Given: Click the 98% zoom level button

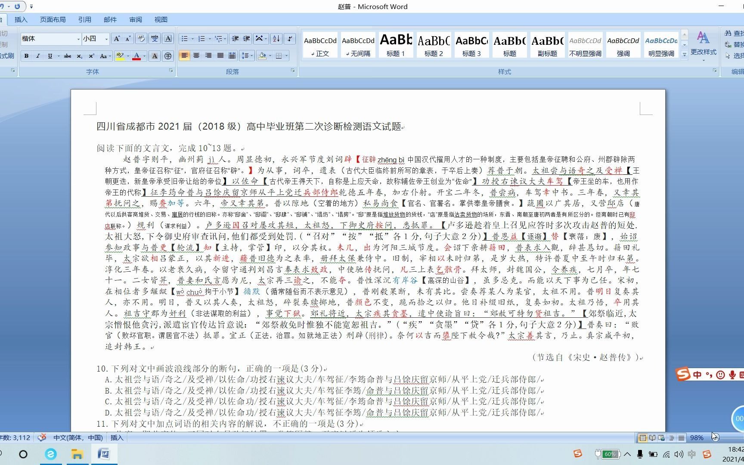Looking at the screenshot, I should (x=697, y=438).
